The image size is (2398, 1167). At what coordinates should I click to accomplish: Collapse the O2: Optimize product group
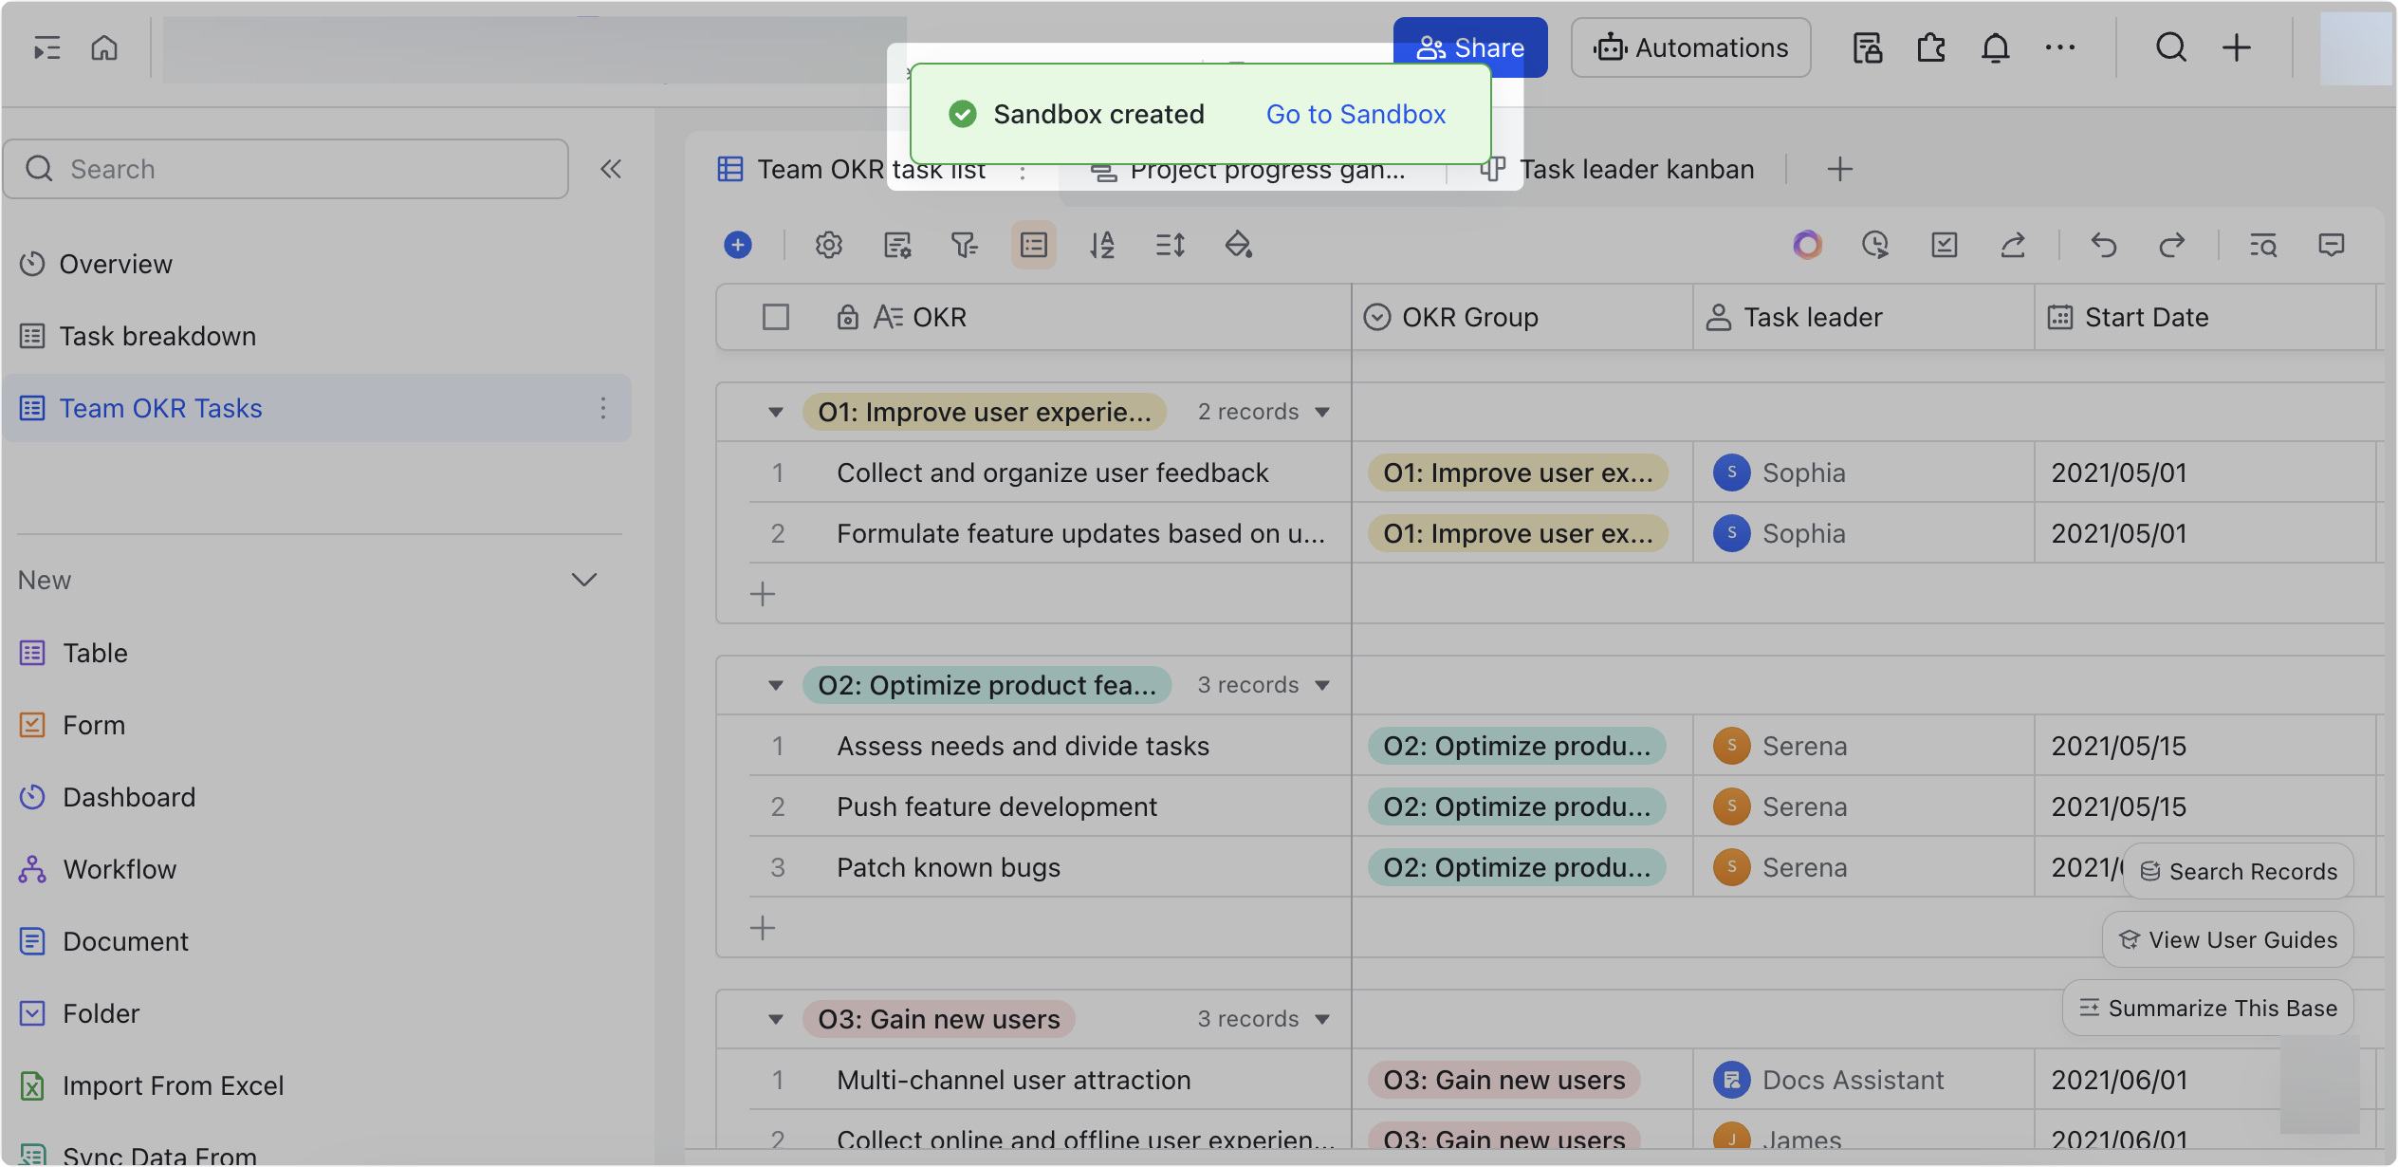pyautogui.click(x=776, y=685)
